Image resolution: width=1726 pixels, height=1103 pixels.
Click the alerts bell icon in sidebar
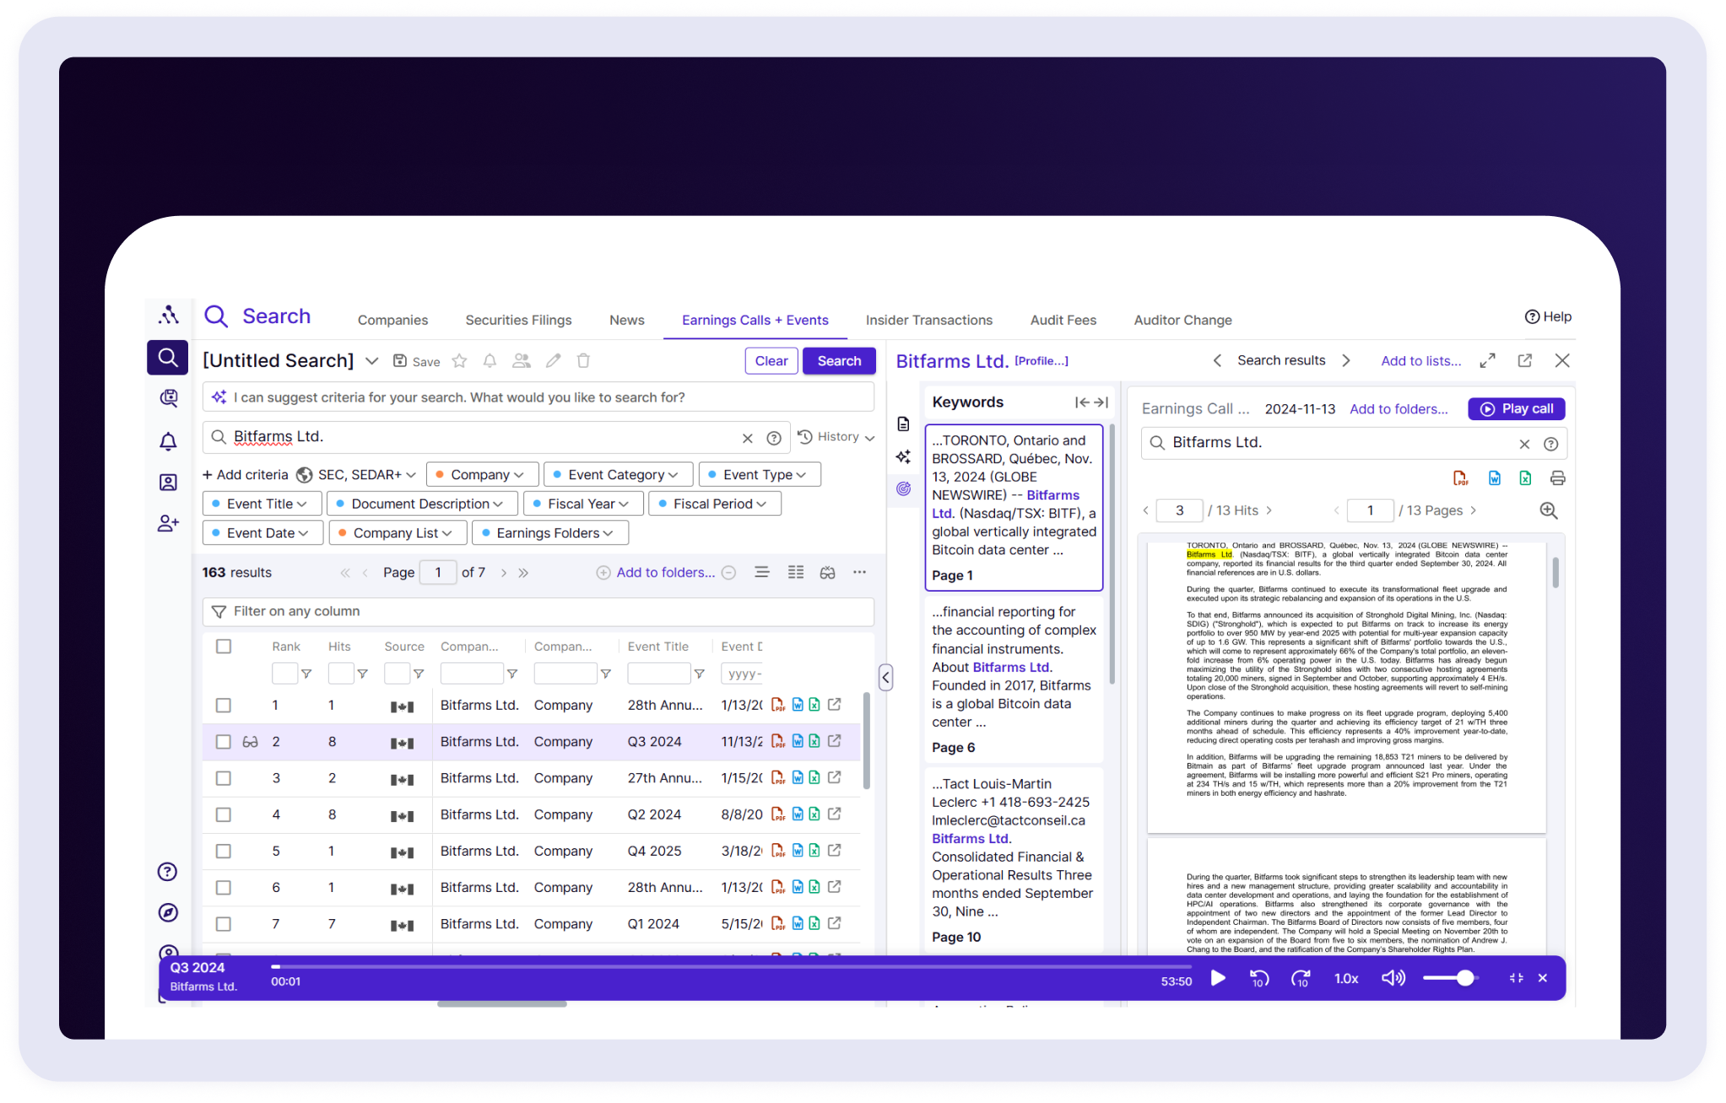point(168,441)
